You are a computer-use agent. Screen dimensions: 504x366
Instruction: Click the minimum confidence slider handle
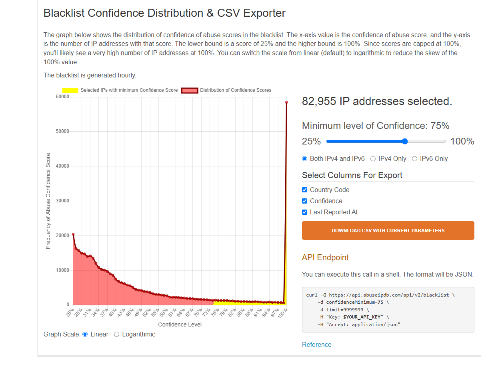(x=405, y=141)
